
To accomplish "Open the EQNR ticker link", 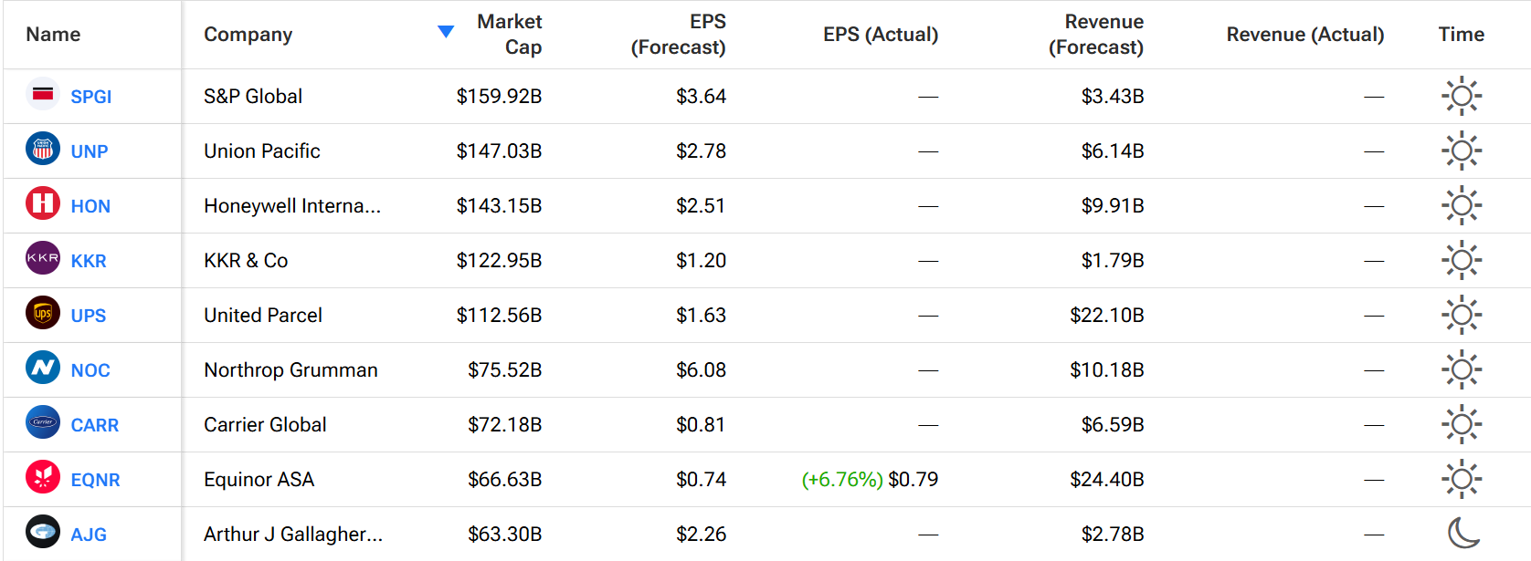I will tap(96, 480).
